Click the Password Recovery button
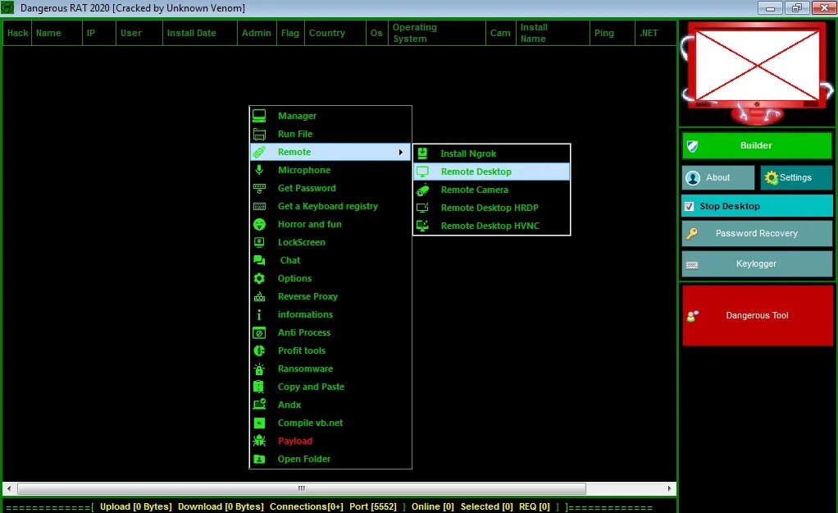The height and width of the screenshot is (513, 838). coord(757,233)
